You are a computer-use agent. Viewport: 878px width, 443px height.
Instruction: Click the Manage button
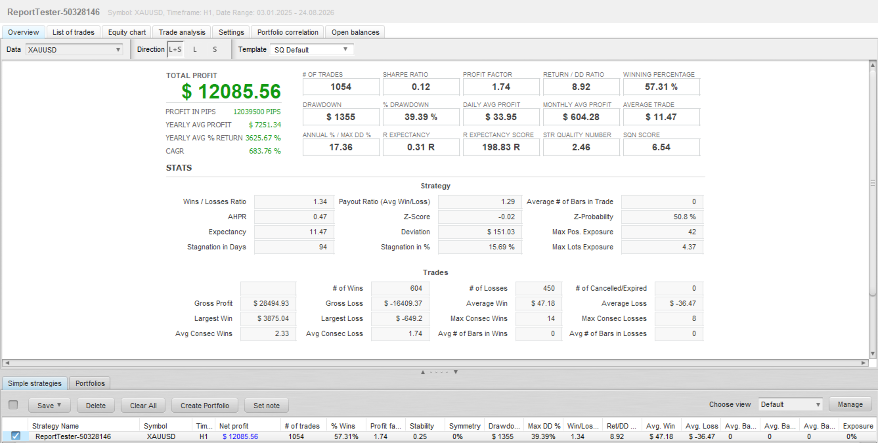(850, 404)
